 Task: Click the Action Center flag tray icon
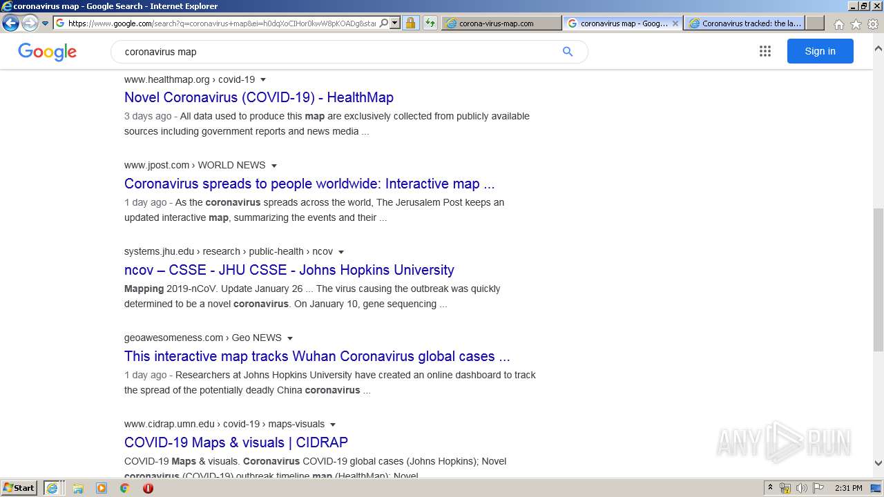[x=818, y=488]
